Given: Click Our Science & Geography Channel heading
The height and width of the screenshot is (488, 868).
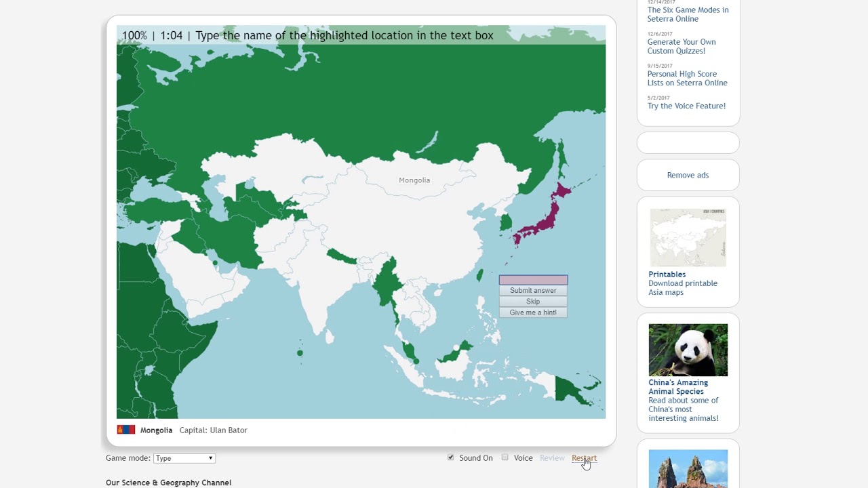Looking at the screenshot, I should [168, 483].
